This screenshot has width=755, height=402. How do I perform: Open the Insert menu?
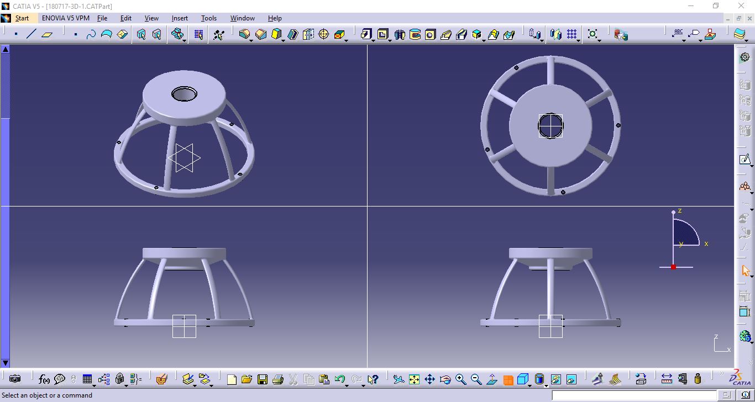180,18
